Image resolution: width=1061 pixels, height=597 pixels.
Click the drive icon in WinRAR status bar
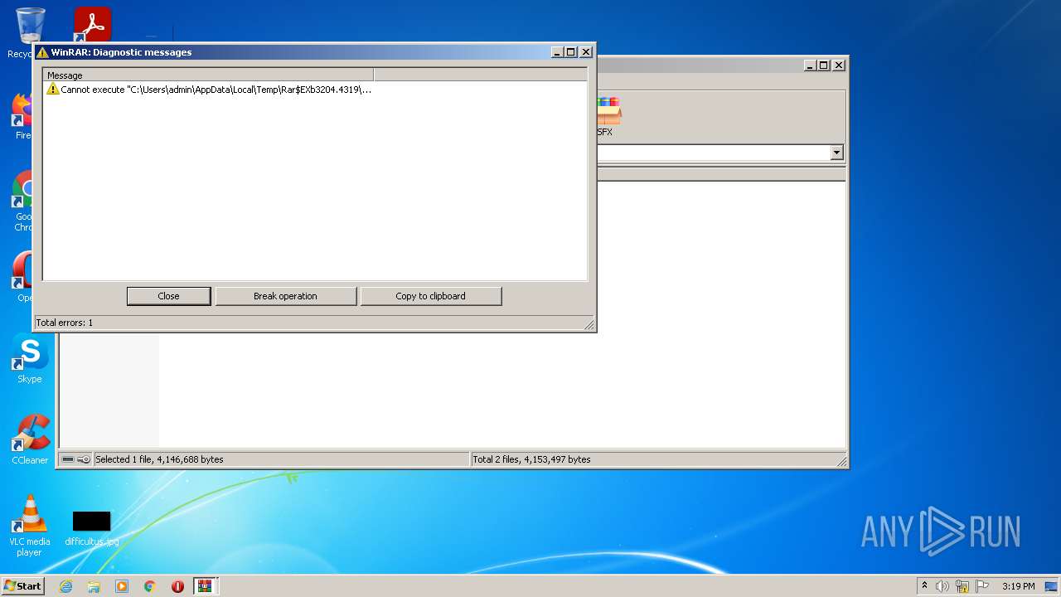pos(68,459)
